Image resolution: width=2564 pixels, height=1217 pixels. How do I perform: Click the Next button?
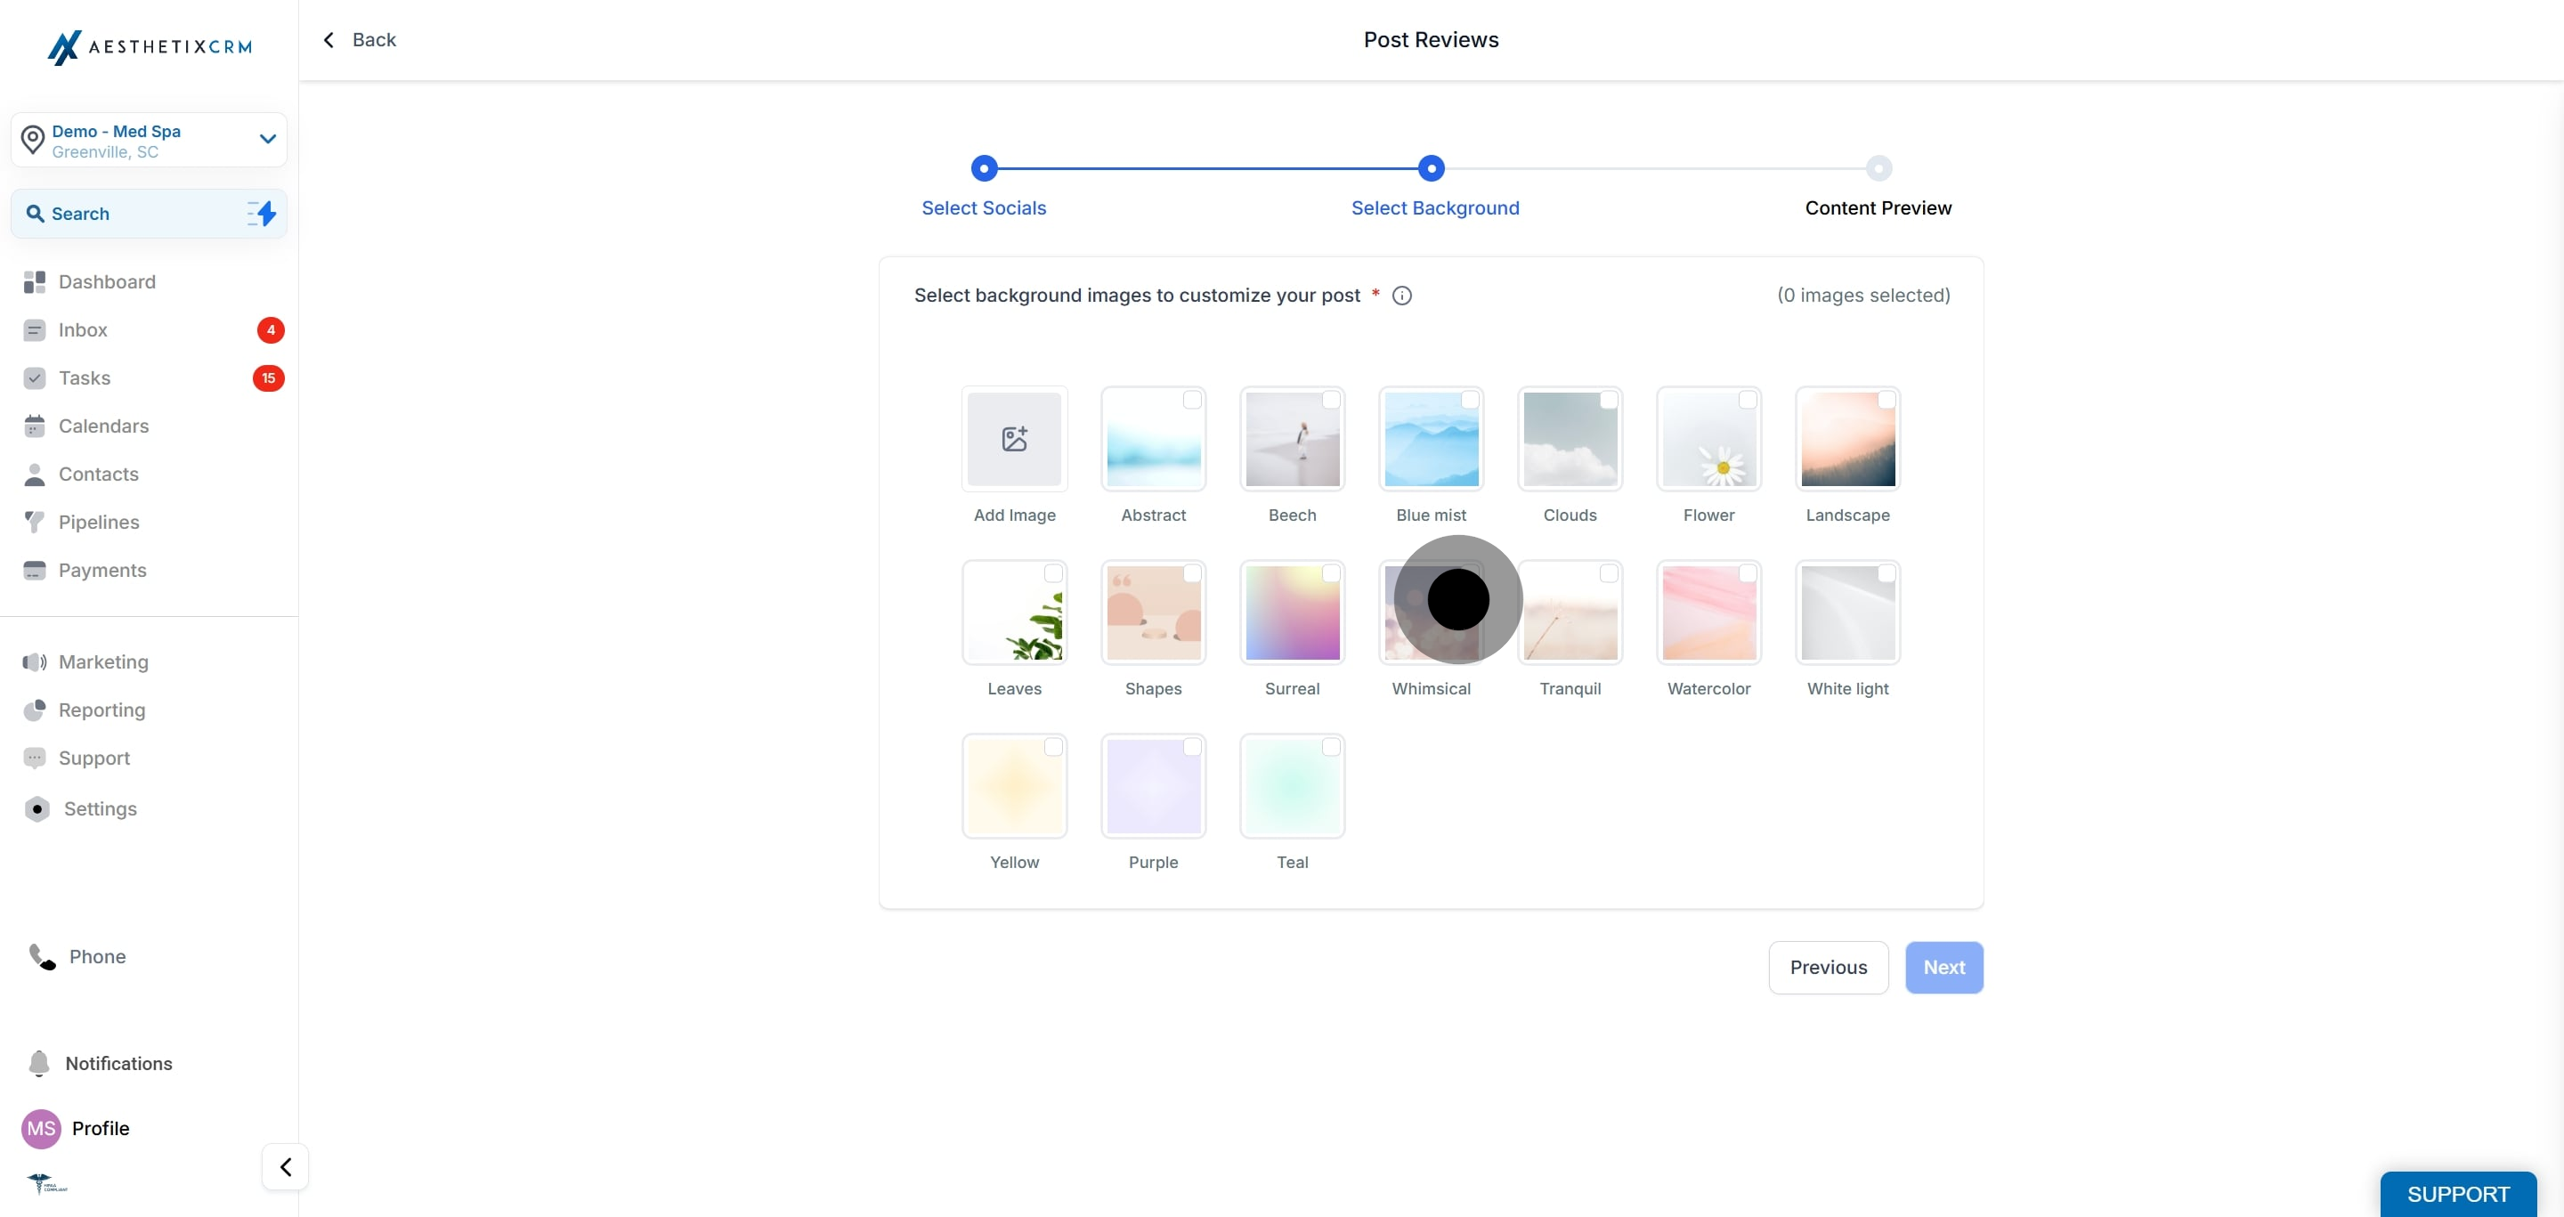point(1943,967)
